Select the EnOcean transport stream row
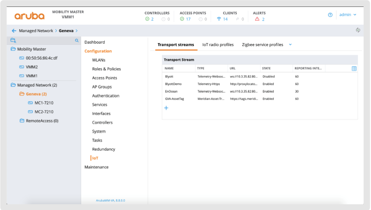This screenshot has width=371, height=210. [172, 92]
